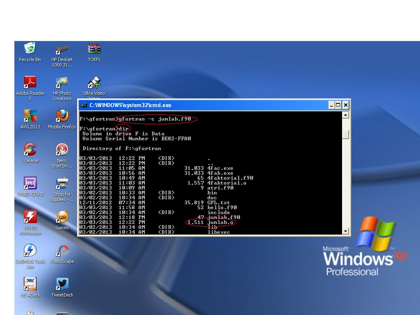This screenshot has height=315, width=420.
Task: Open the TOEFL WinRAR archive
Action: [x=94, y=49]
